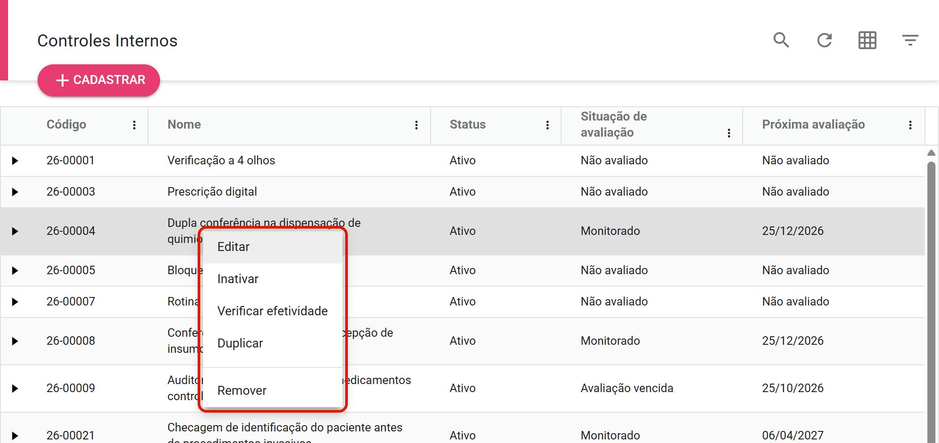This screenshot has height=443, width=939.
Task: Open the search magnifier icon
Action: (781, 40)
